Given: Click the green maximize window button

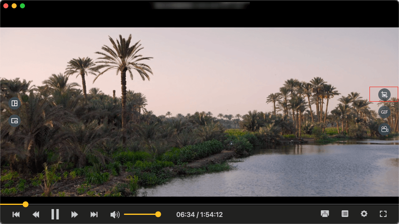Looking at the screenshot, I should 22,6.
